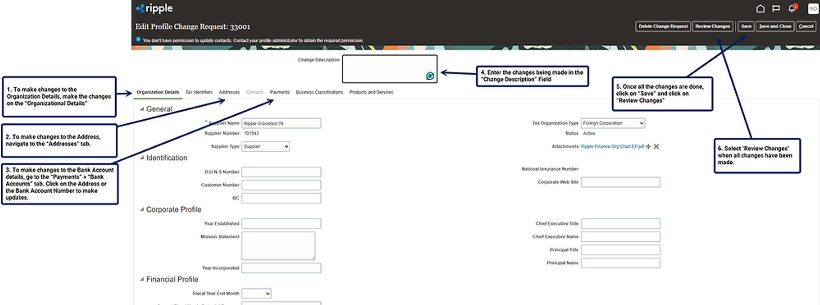Viewport: 820px width, 305px height.
Task: Open the Products and Services tab
Action: pos(371,92)
